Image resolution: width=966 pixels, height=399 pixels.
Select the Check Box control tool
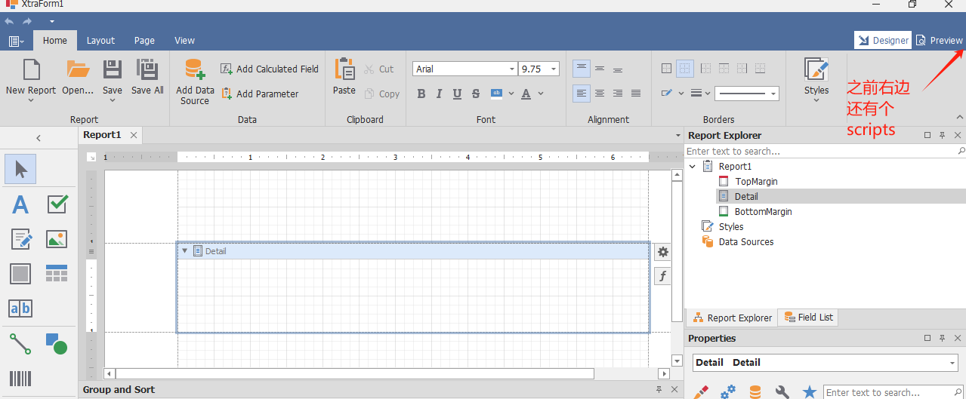(x=57, y=204)
